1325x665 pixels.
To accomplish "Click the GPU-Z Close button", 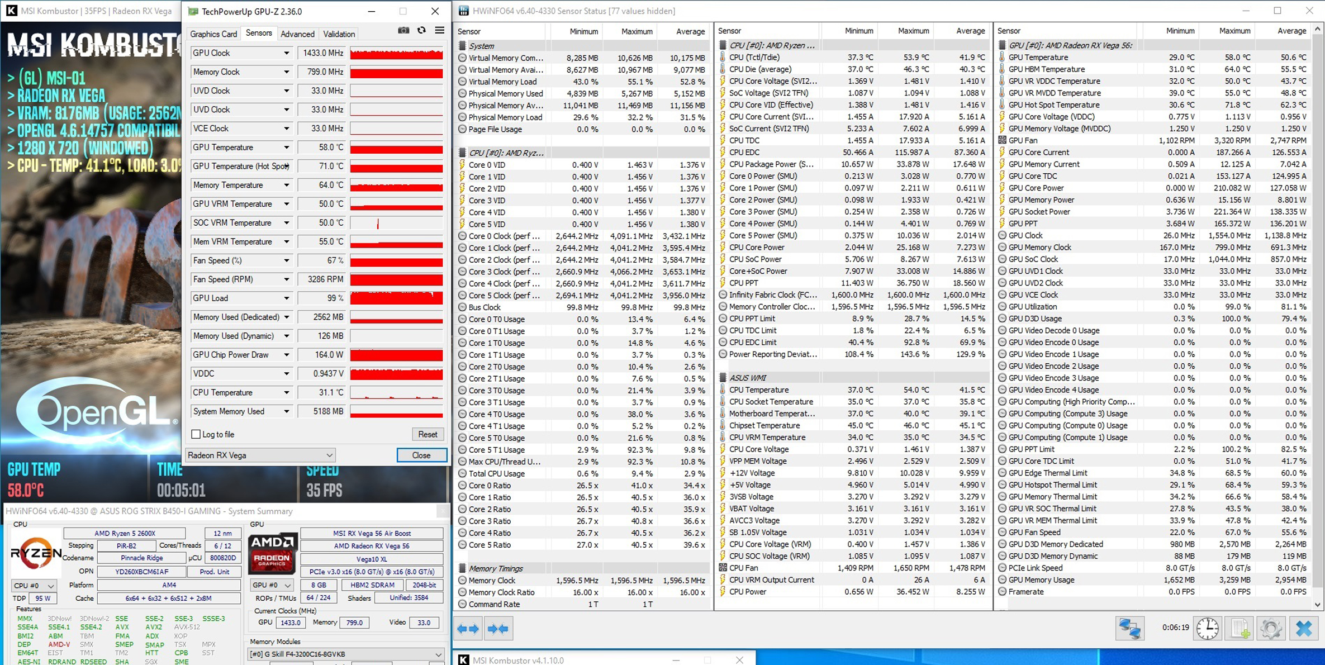I will pos(421,455).
